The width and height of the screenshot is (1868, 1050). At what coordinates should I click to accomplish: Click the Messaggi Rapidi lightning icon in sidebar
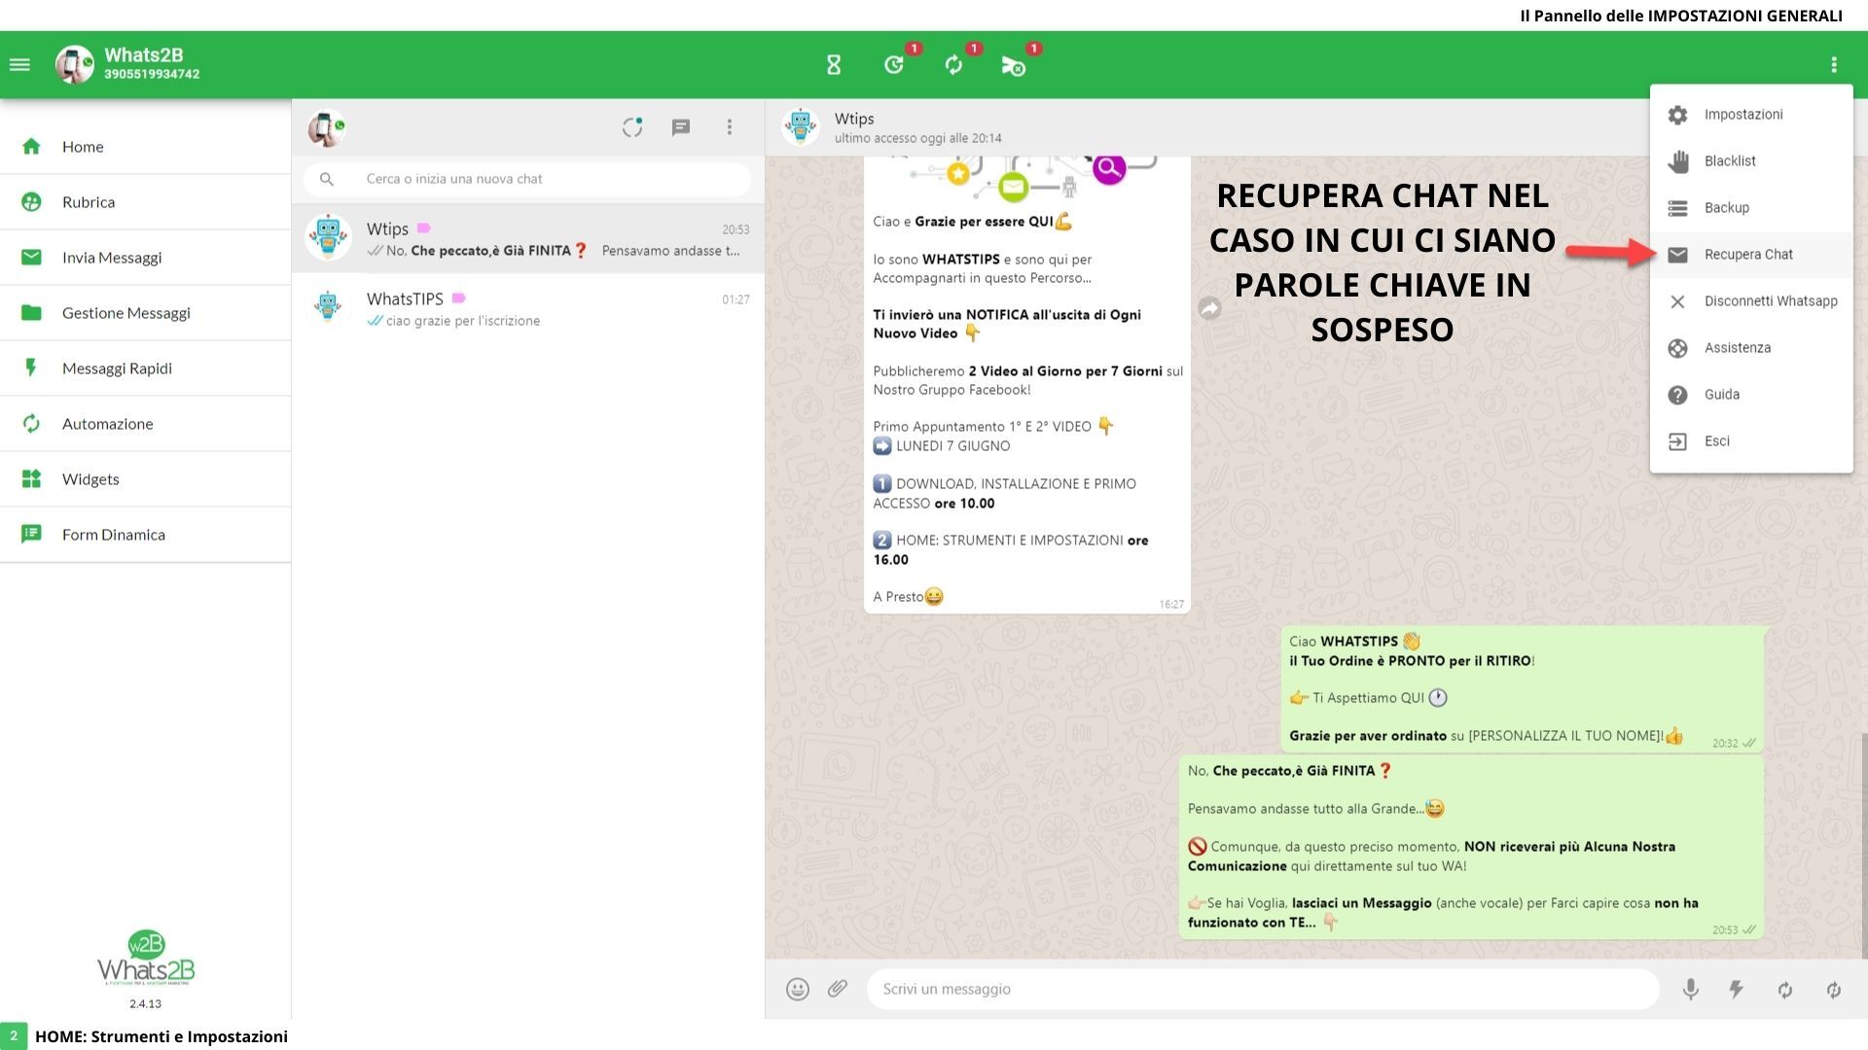click(x=31, y=368)
